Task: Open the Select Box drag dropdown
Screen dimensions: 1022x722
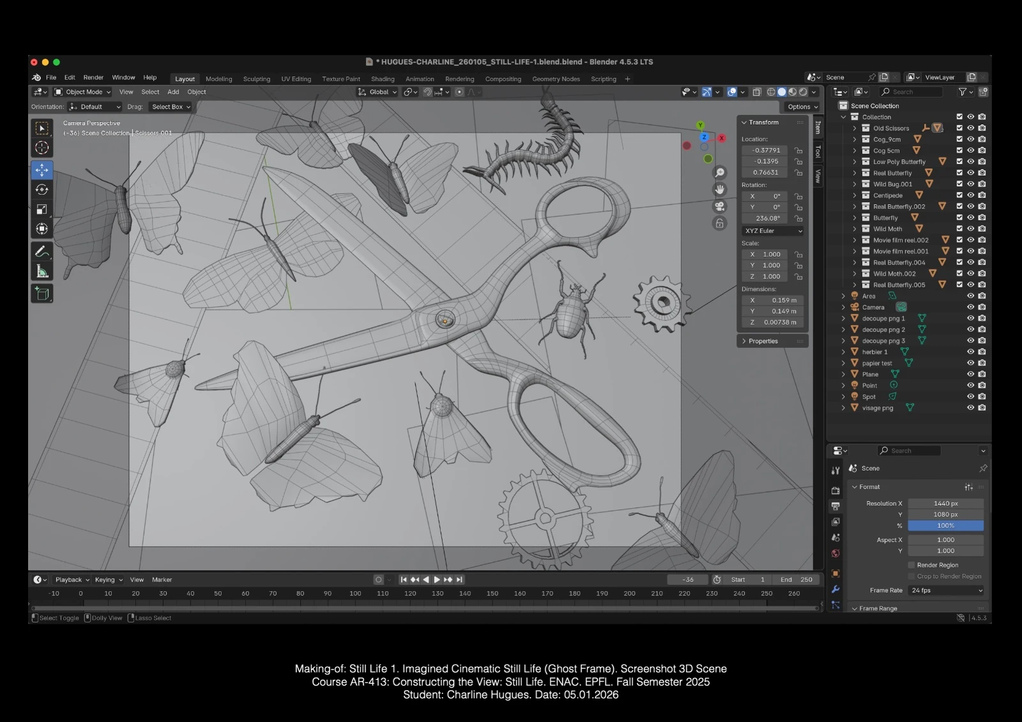Action: click(x=171, y=107)
